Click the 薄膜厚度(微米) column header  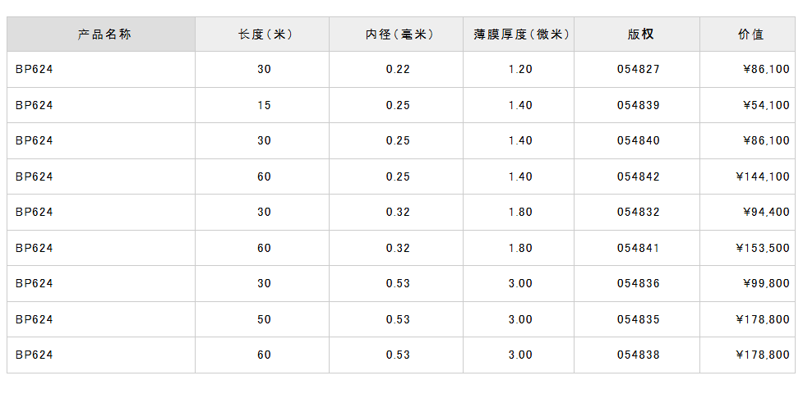coord(521,34)
